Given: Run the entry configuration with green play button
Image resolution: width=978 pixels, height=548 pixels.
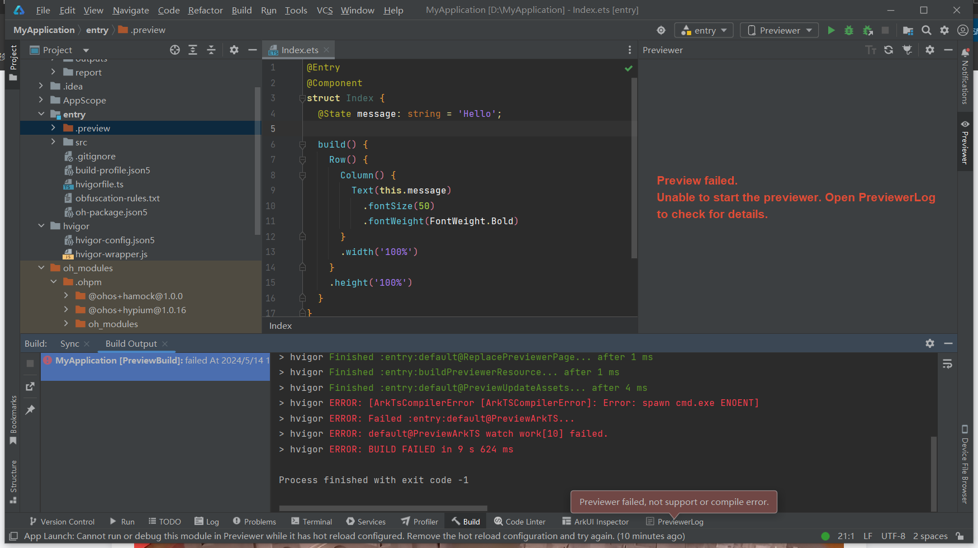Looking at the screenshot, I should point(831,30).
